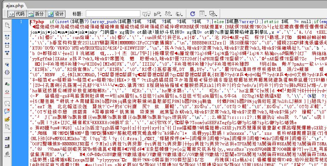Click the Indent Code icon
The image size is (327, 166).
click(7, 138)
